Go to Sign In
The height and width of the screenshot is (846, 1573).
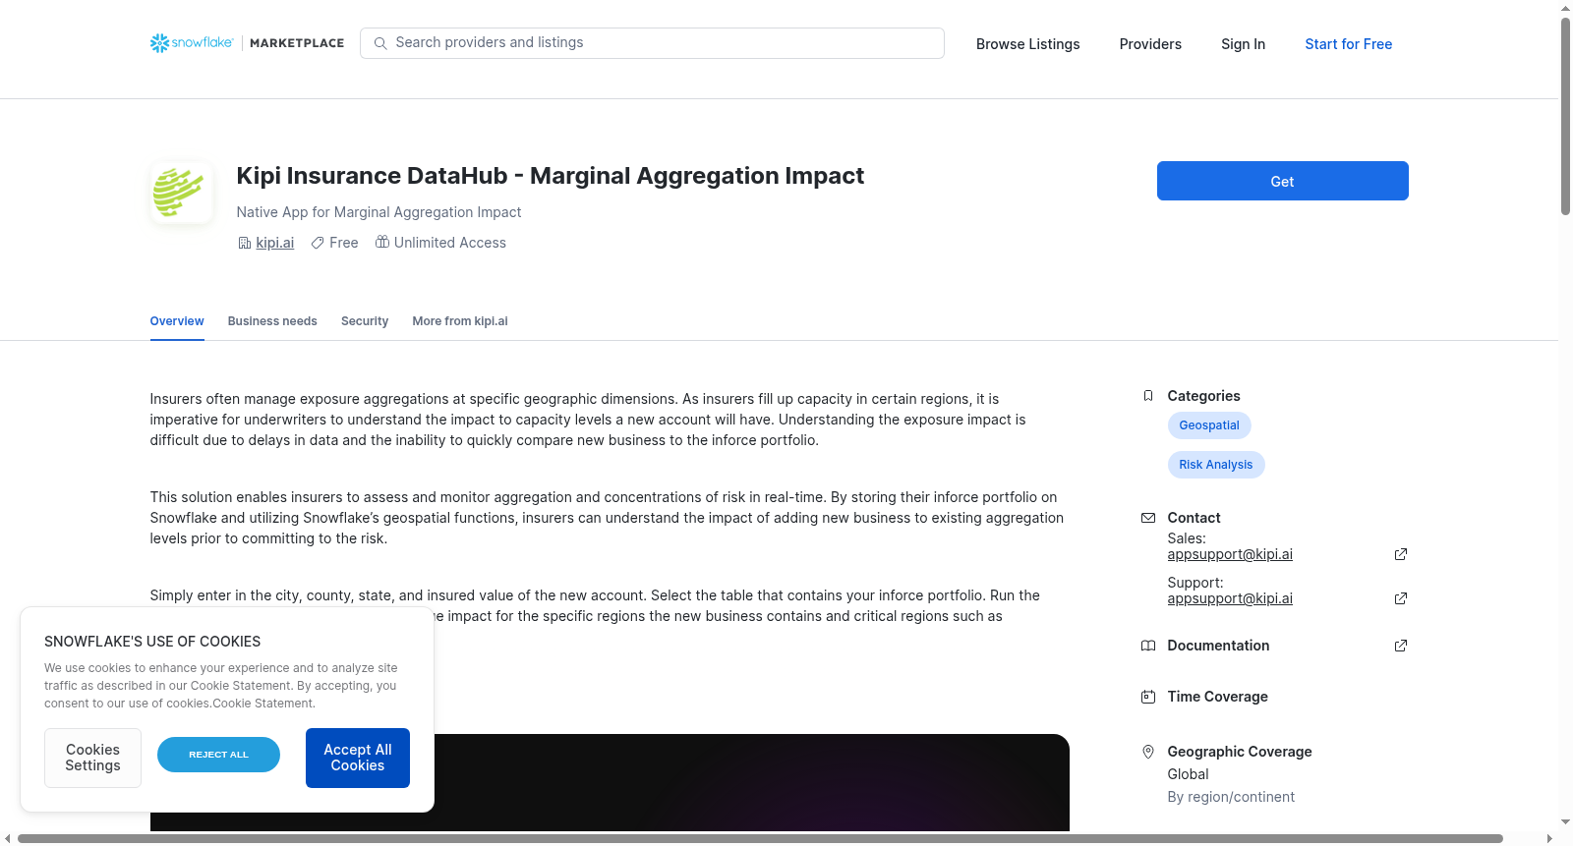pos(1243,44)
